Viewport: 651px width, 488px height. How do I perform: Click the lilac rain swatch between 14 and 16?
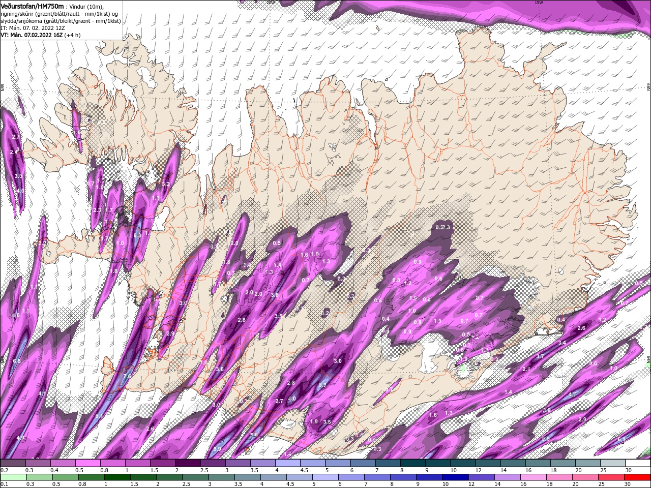[x=508, y=477]
